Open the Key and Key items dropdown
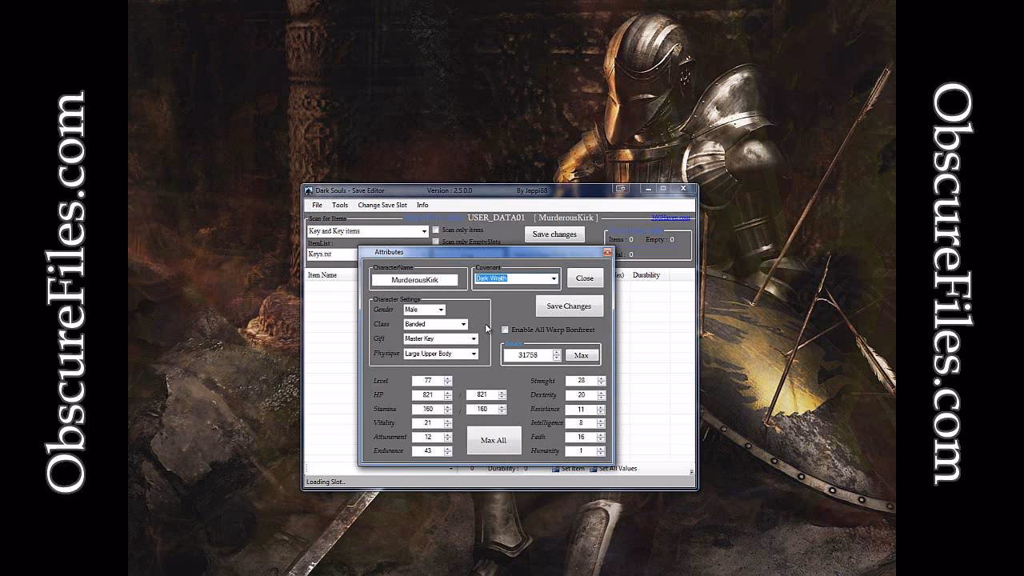This screenshot has height=576, width=1024. click(x=368, y=231)
